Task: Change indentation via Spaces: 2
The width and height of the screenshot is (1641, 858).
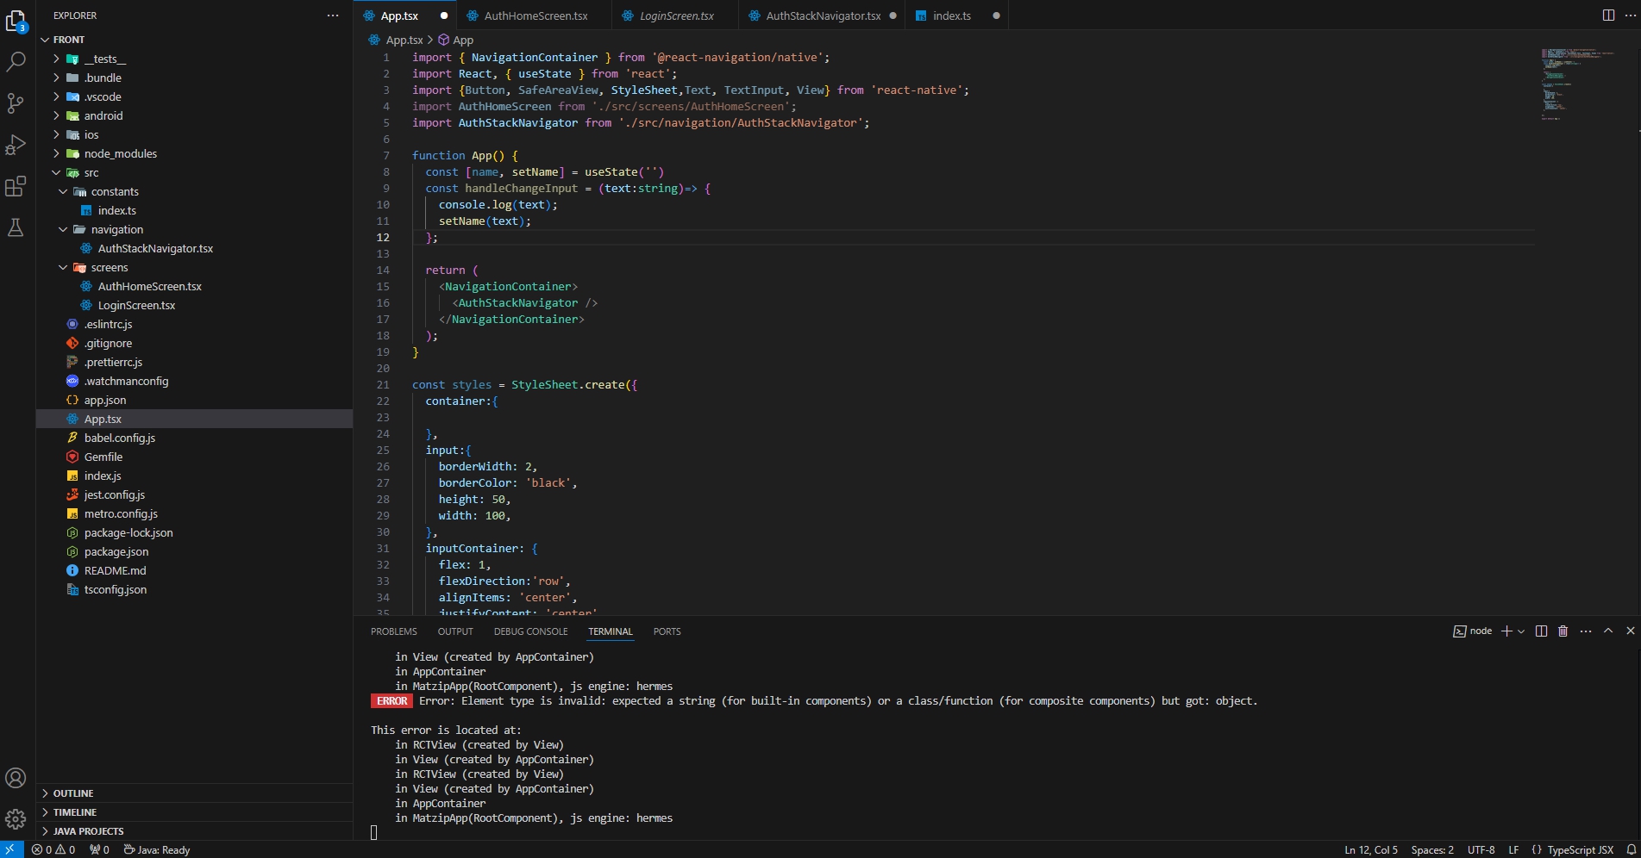Action: (1432, 849)
